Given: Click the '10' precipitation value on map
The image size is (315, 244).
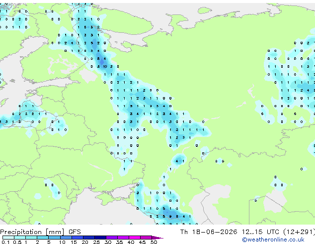Looking at the screenshot, I should click(x=105, y=66).
